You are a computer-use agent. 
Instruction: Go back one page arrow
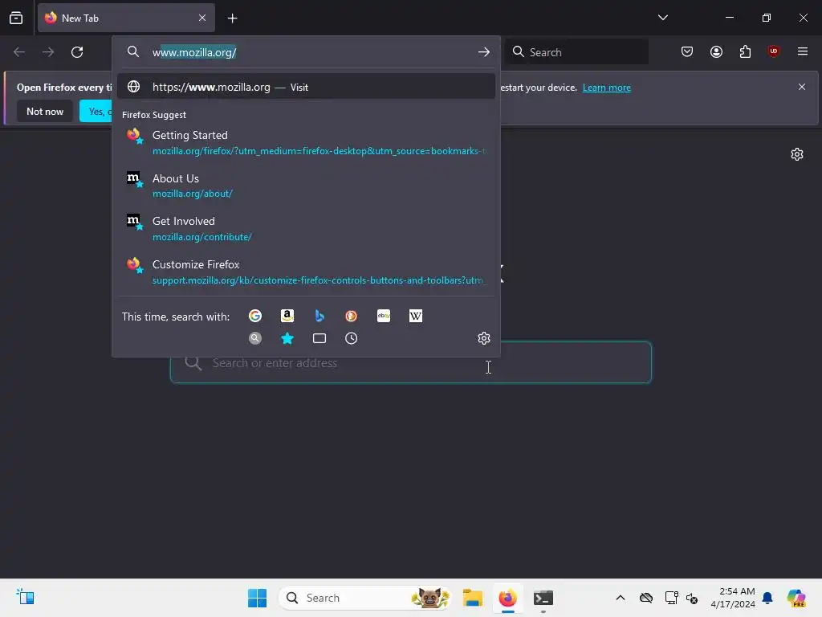click(x=19, y=52)
